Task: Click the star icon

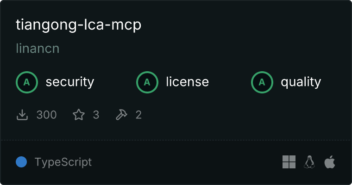Action: [x=79, y=115]
